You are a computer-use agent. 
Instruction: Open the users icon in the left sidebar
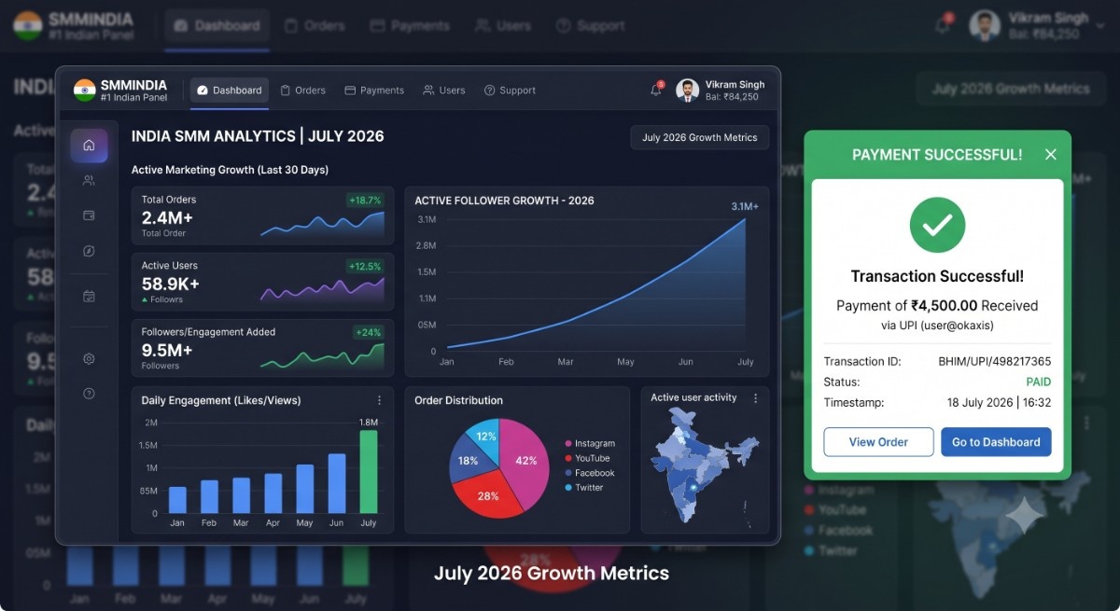click(x=89, y=181)
